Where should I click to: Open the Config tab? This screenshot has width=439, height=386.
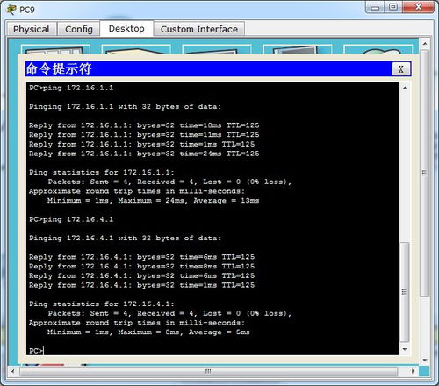coord(79,29)
